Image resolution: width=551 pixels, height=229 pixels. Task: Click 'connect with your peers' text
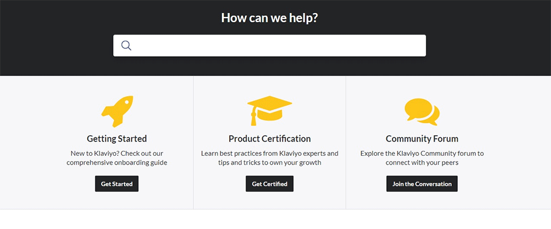422,162
